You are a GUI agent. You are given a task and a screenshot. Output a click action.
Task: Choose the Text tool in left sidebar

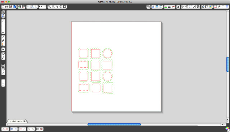click(x=3, y=49)
